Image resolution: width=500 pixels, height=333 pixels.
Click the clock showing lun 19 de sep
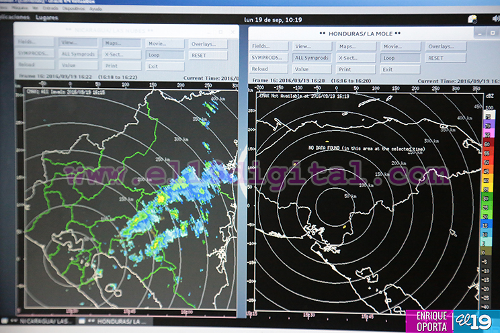(x=273, y=19)
